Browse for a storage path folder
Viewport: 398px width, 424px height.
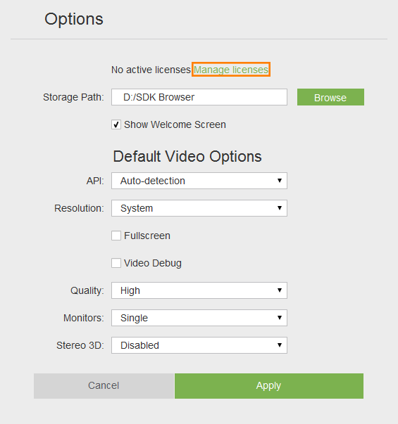point(330,97)
